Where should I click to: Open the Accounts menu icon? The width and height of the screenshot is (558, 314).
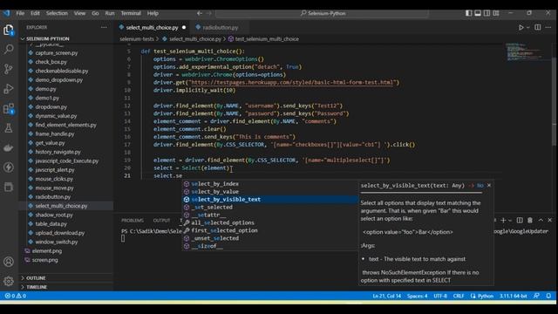[x=9, y=262]
